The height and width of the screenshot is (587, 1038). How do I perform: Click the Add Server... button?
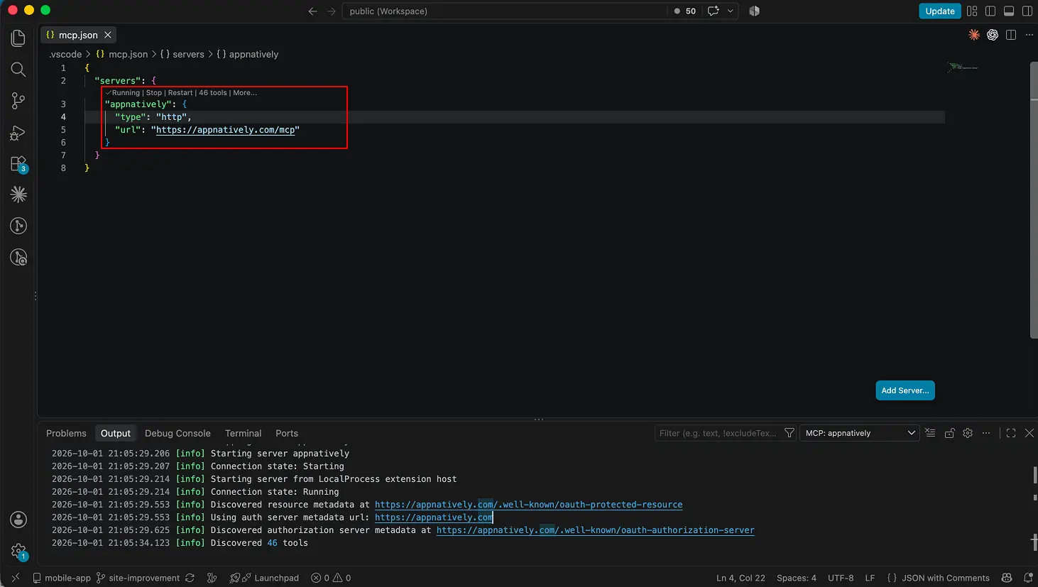(x=905, y=390)
